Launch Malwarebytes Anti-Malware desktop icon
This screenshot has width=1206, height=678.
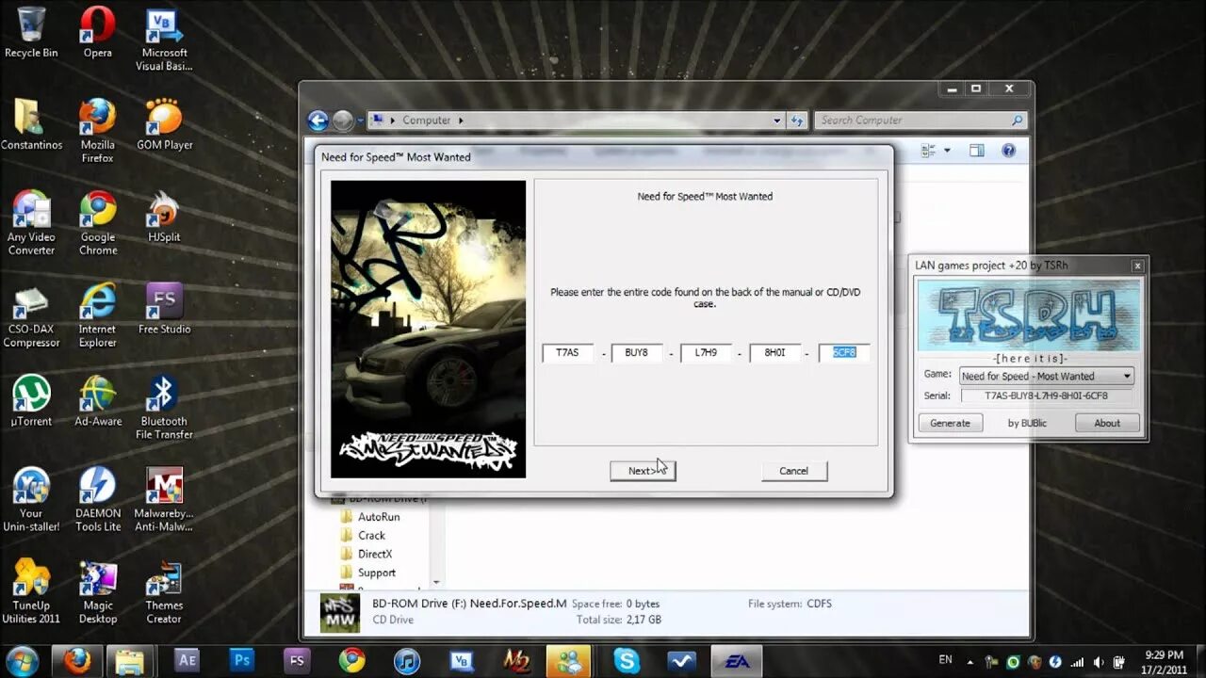coord(164,500)
